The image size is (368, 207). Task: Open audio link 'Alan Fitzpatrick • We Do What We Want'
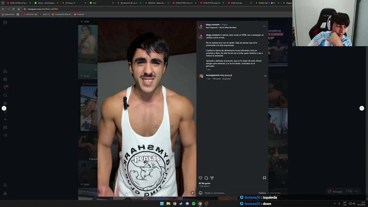click(221, 28)
